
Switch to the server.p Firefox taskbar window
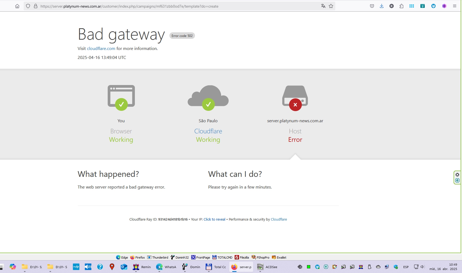tap(241, 267)
